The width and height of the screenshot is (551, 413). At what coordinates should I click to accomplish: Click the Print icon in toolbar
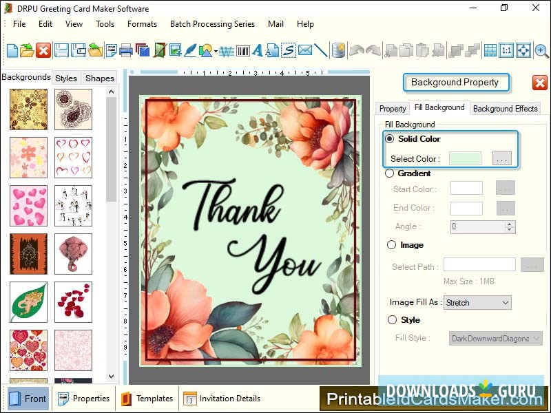(126, 50)
